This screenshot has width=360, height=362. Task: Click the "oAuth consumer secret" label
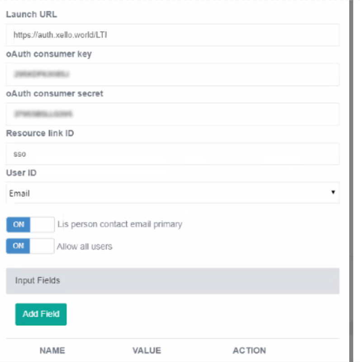(54, 94)
